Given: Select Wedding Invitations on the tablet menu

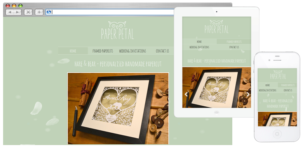Looking at the screenshot, I should click(199, 47).
